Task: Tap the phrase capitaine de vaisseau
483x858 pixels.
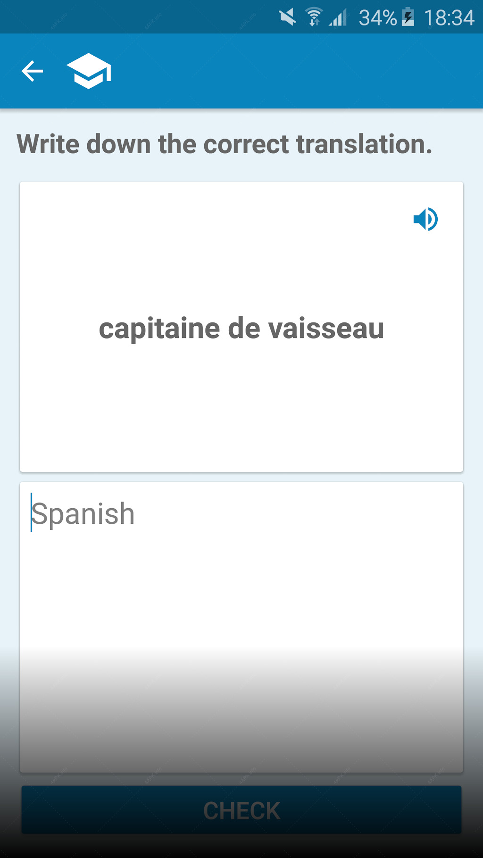Action: pyautogui.click(x=241, y=329)
